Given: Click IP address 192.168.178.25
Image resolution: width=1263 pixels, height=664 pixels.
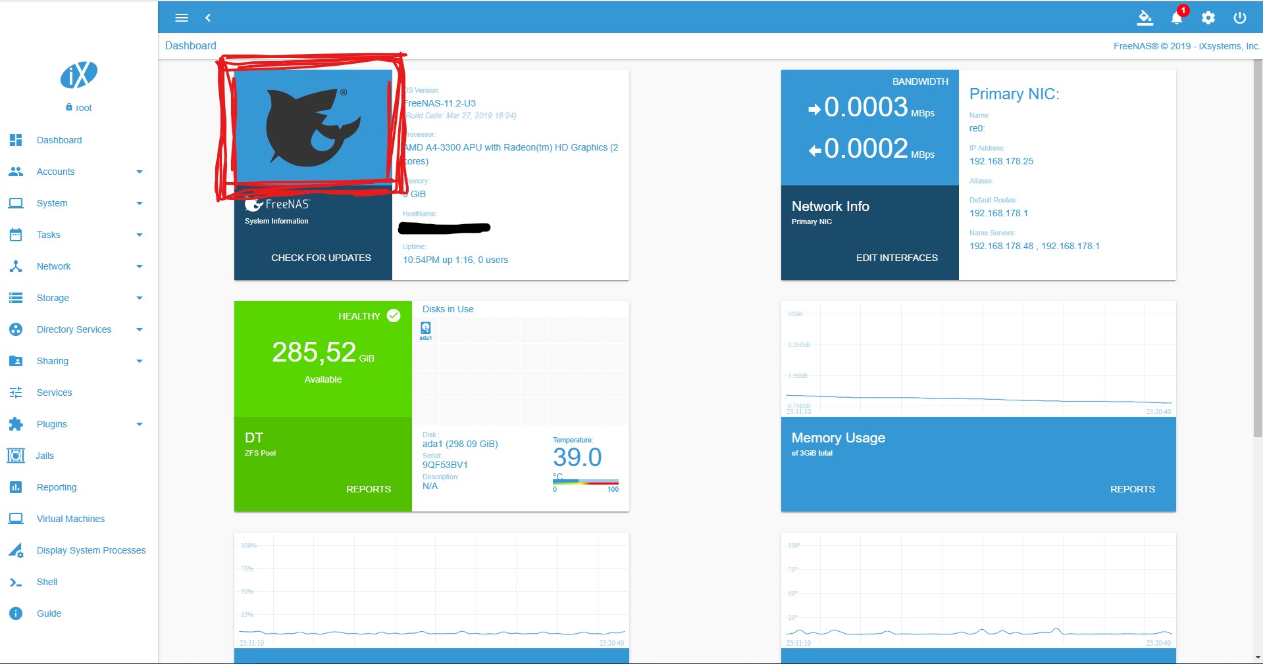Looking at the screenshot, I should point(1001,161).
